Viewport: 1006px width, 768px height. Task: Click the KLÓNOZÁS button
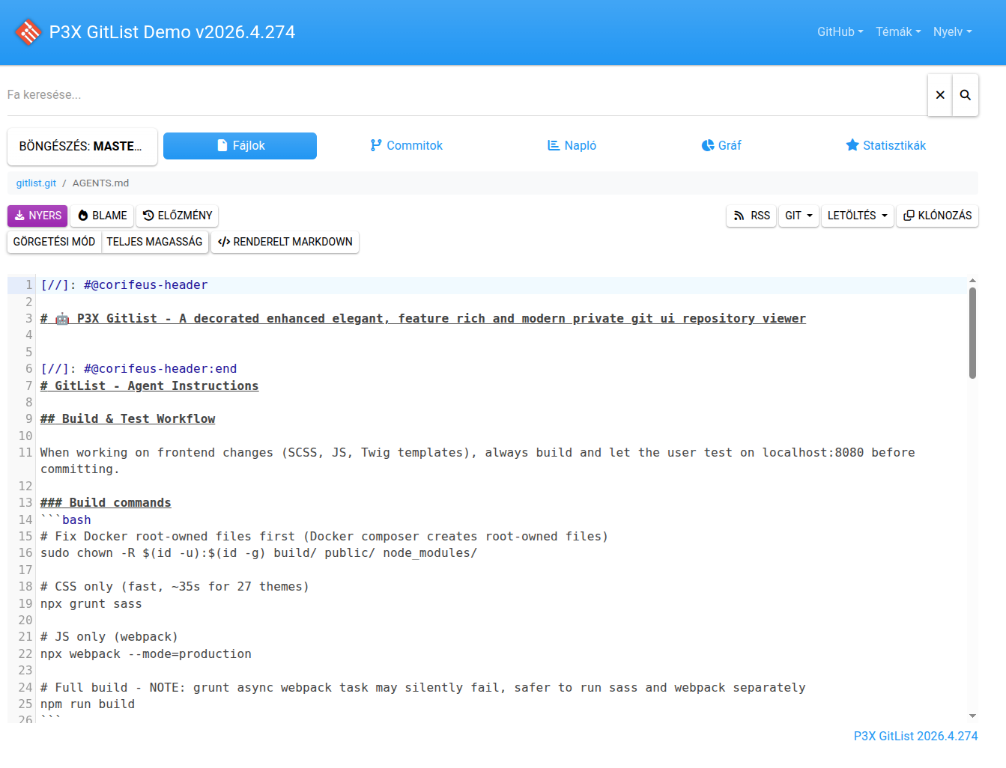coord(937,216)
